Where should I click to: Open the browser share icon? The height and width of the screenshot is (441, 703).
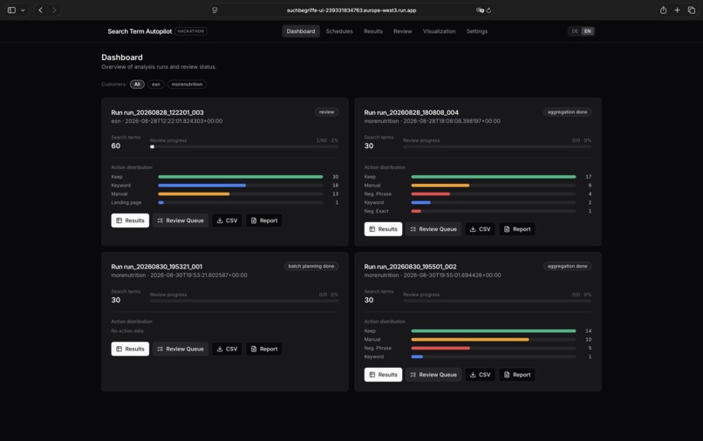pyautogui.click(x=663, y=10)
